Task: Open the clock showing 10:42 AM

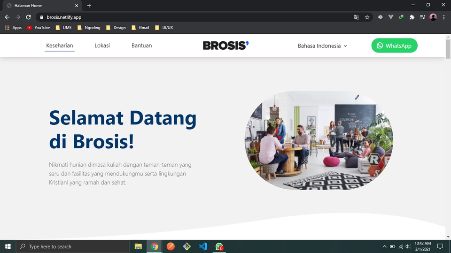Action: point(422,246)
